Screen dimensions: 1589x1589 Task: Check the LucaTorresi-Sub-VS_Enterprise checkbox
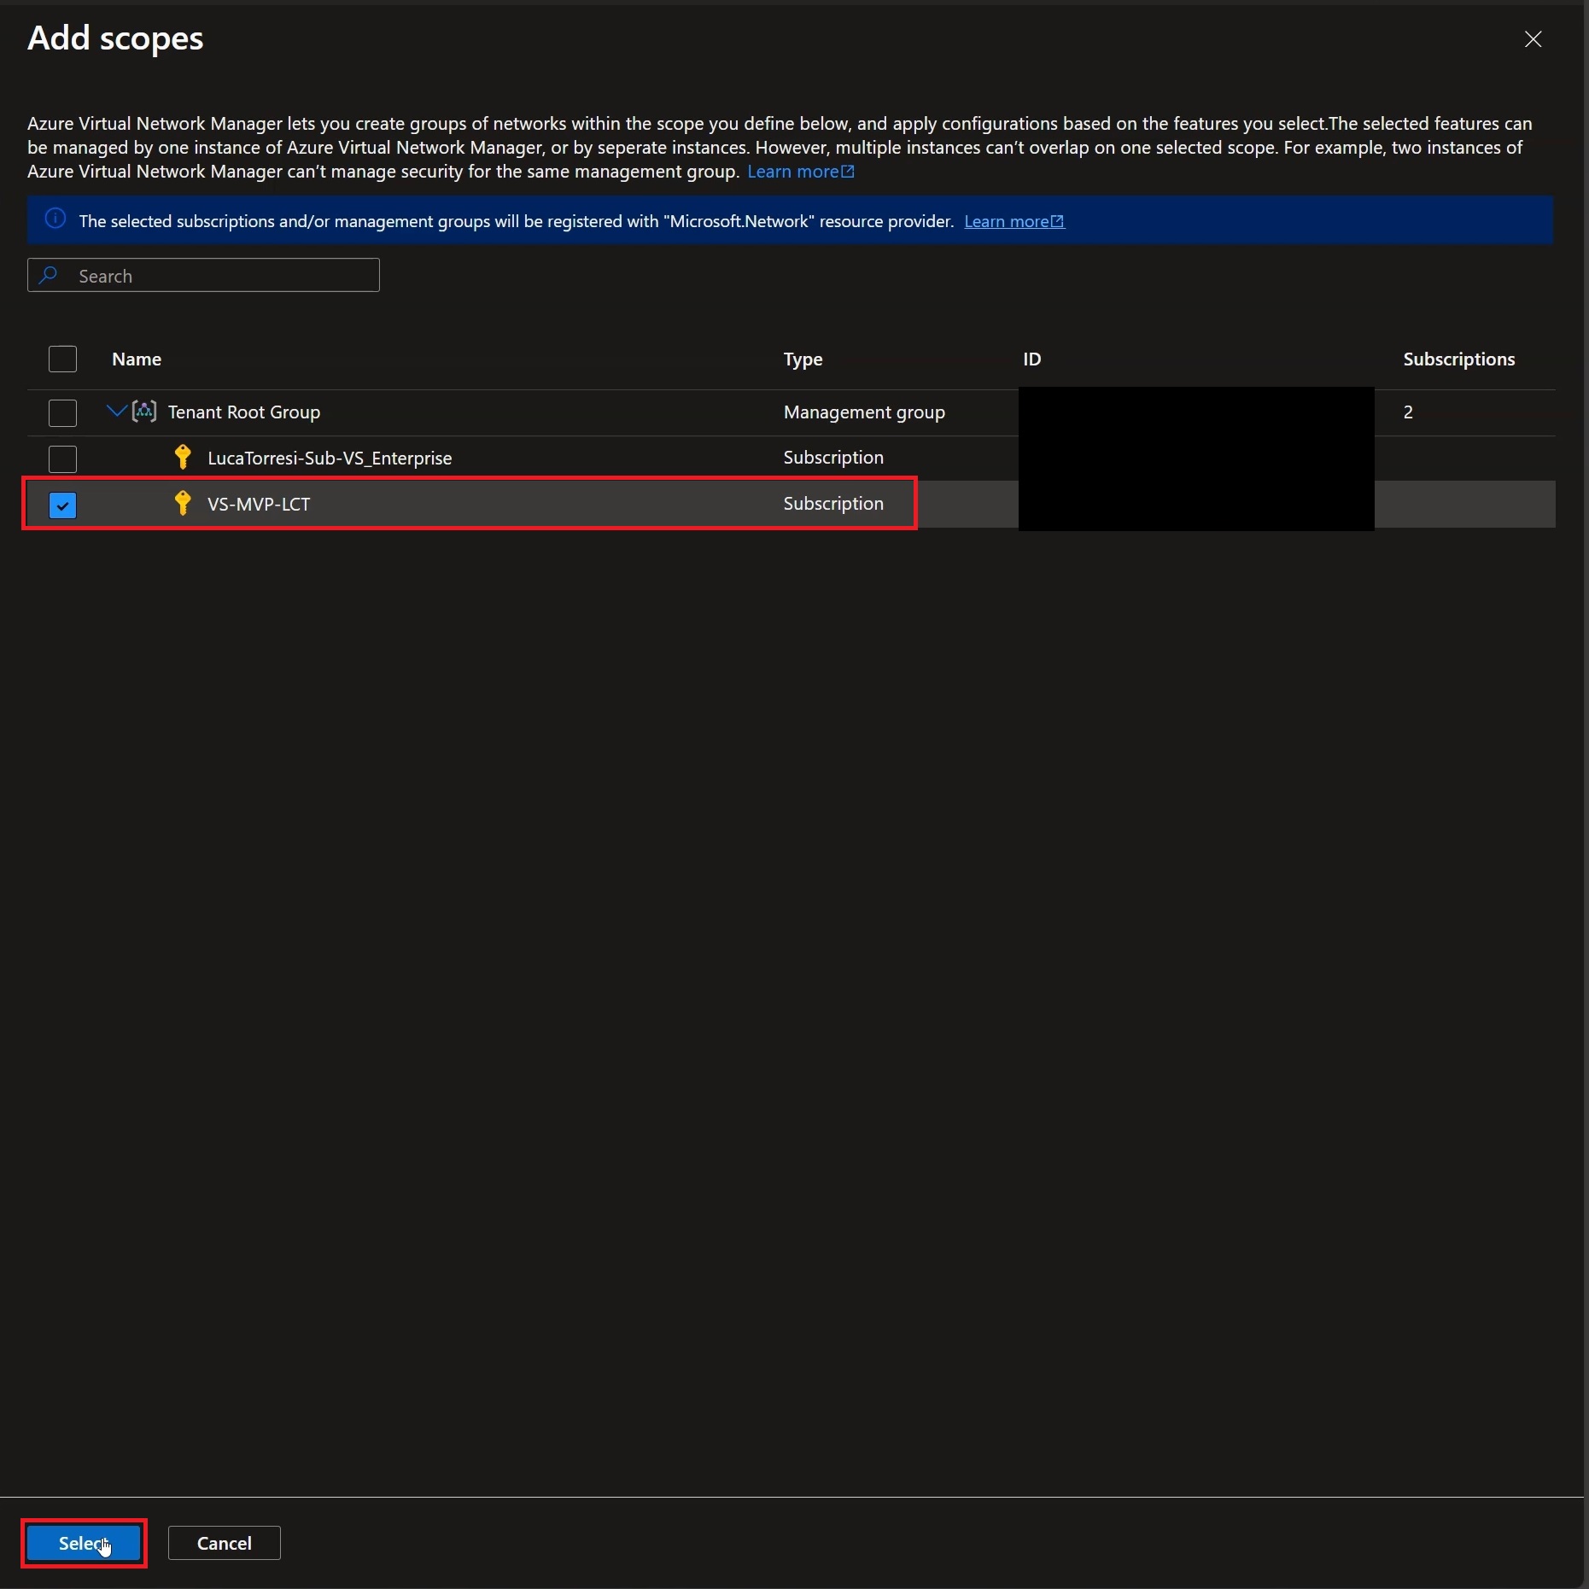(x=62, y=459)
